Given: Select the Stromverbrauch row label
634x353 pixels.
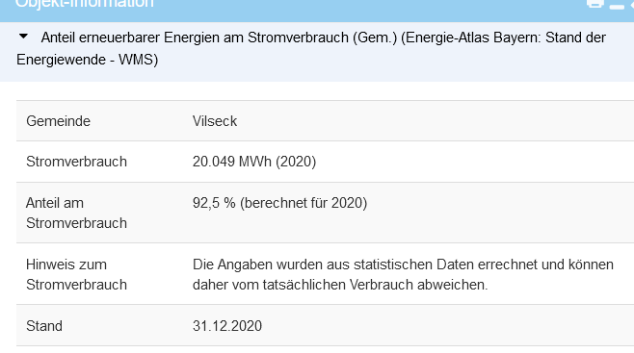Looking at the screenshot, I should (76, 162).
